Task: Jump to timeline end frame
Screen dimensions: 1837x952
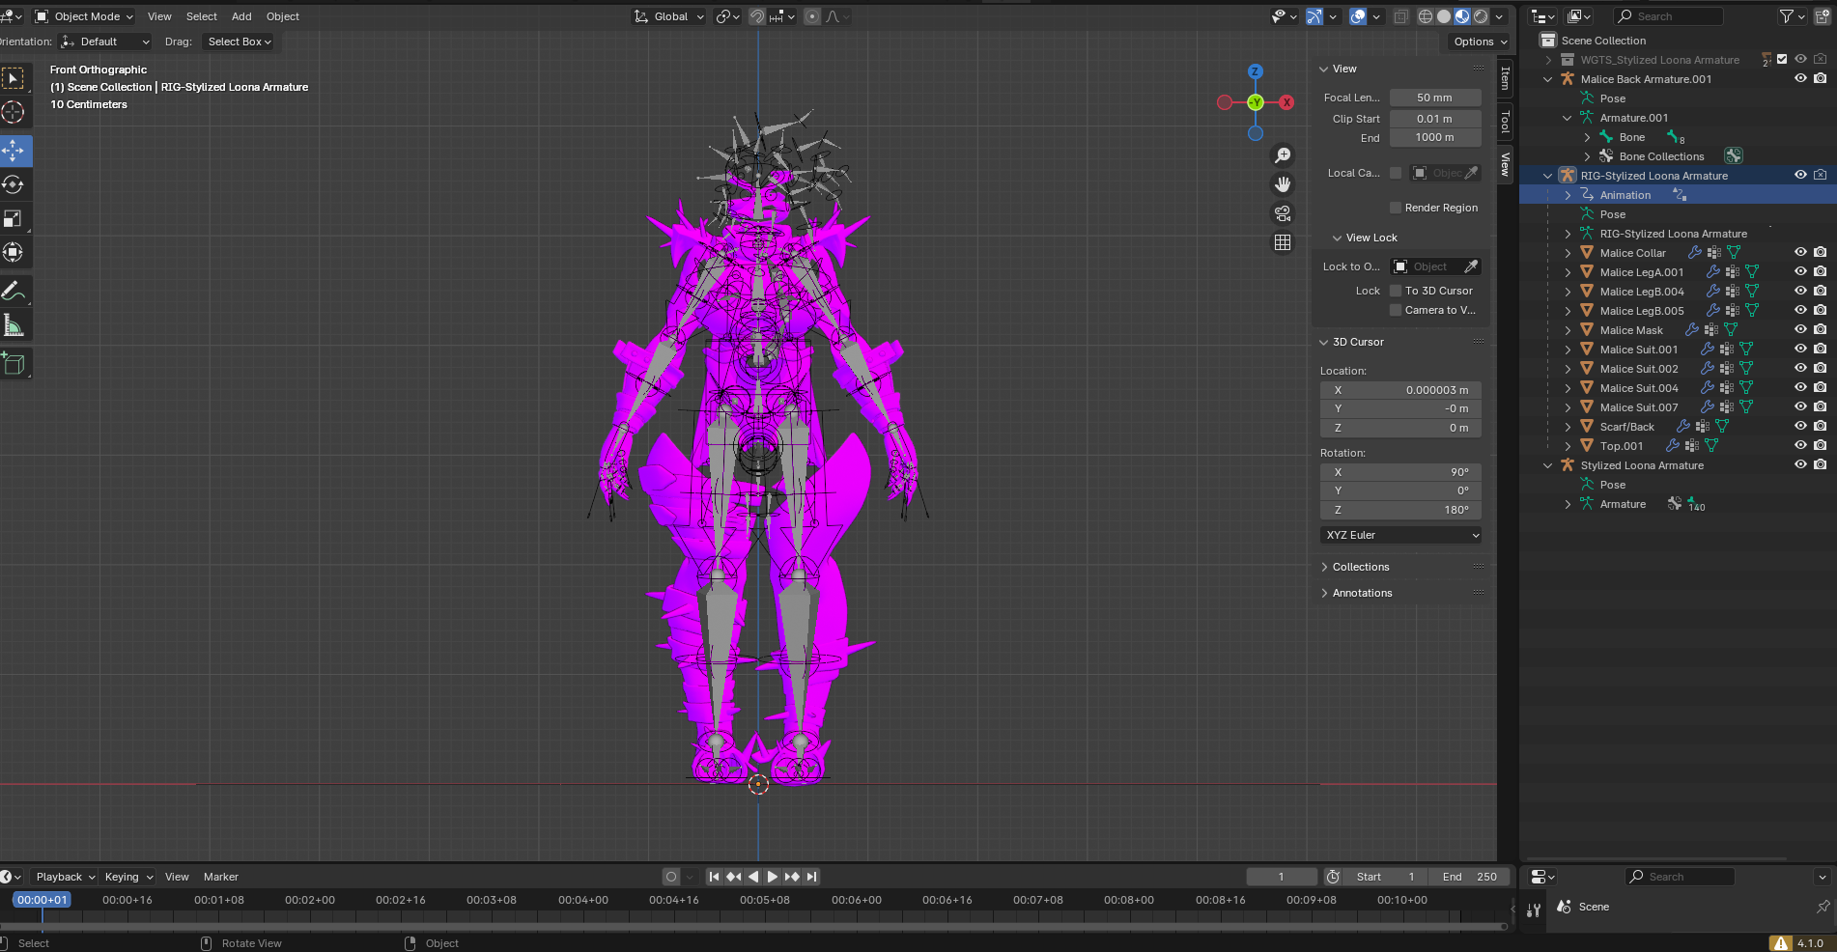Action: tap(812, 877)
